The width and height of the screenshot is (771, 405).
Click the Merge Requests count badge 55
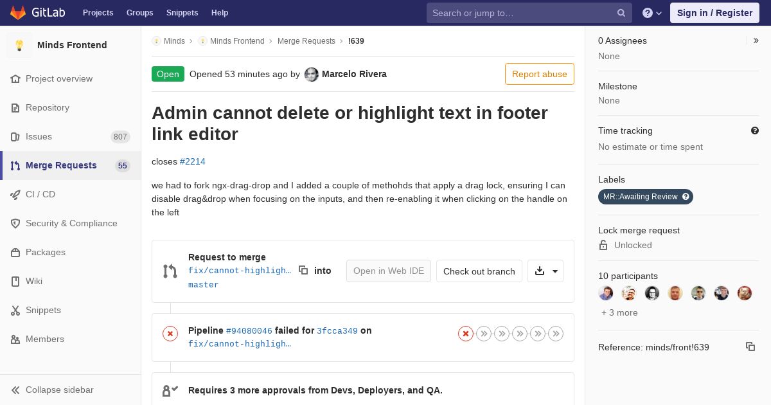pos(123,165)
